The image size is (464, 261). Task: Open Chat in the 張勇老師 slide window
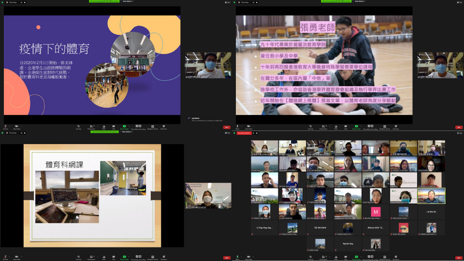[346, 127]
